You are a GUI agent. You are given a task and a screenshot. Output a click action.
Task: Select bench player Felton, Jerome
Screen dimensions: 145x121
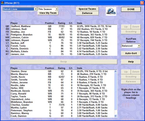(x=62, y=82)
